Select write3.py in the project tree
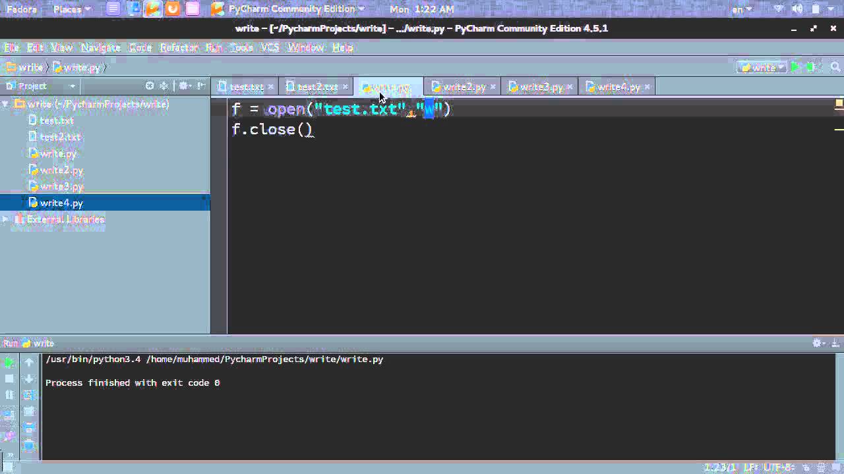The image size is (844, 474). (x=61, y=186)
